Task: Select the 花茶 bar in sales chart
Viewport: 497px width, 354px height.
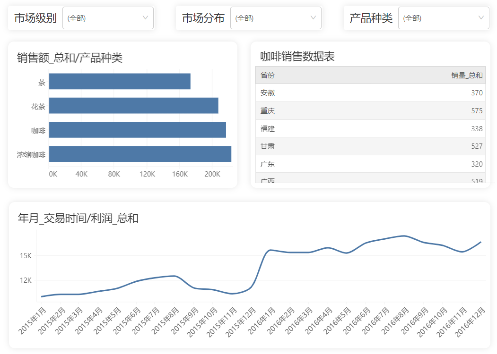Action: pyautogui.click(x=133, y=105)
